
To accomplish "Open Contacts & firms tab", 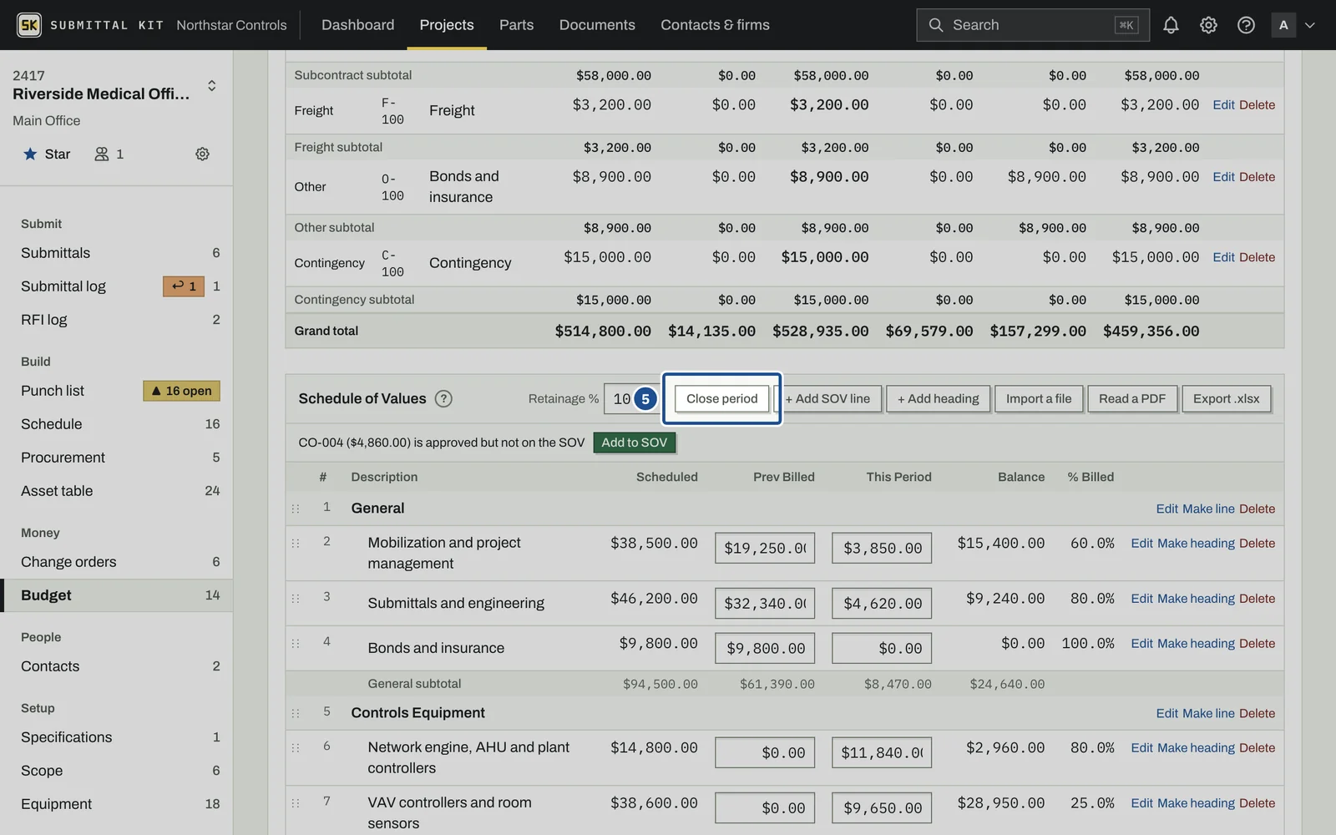I will [715, 25].
